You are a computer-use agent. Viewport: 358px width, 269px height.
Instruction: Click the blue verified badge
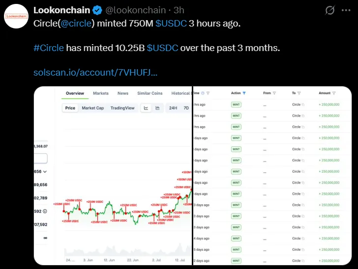[98, 10]
